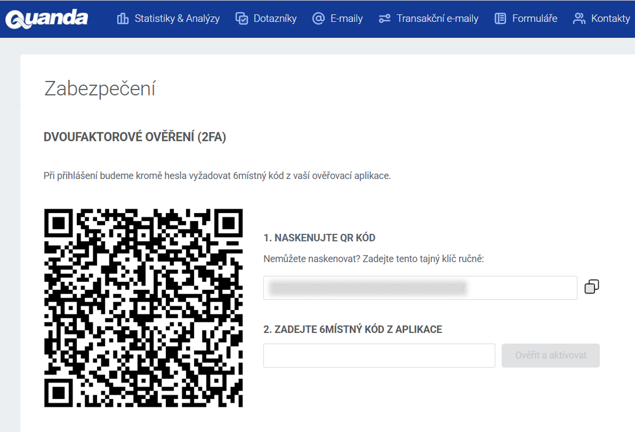Open the Formuláře menu item

[x=535, y=19]
